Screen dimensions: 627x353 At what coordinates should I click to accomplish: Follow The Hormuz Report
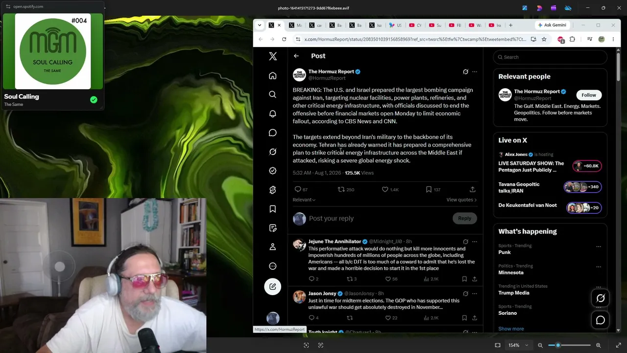pos(589,95)
